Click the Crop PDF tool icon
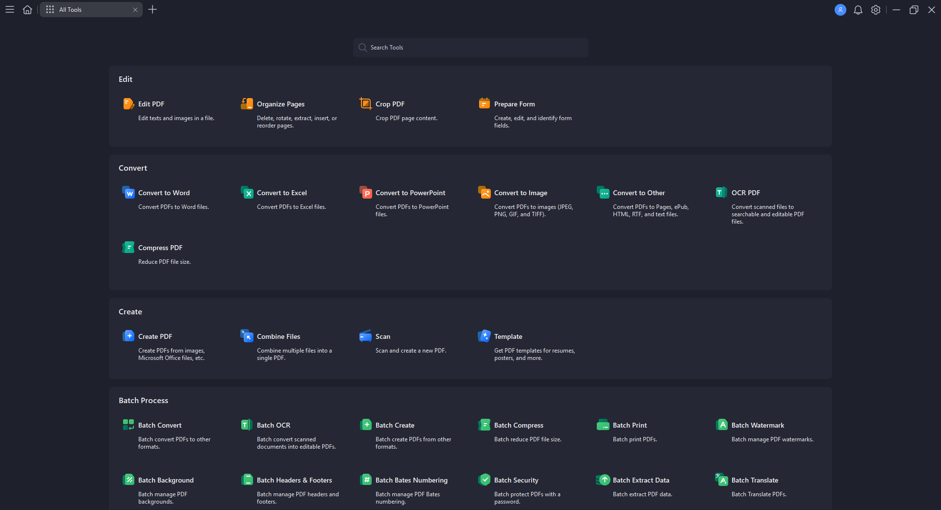 pos(366,103)
